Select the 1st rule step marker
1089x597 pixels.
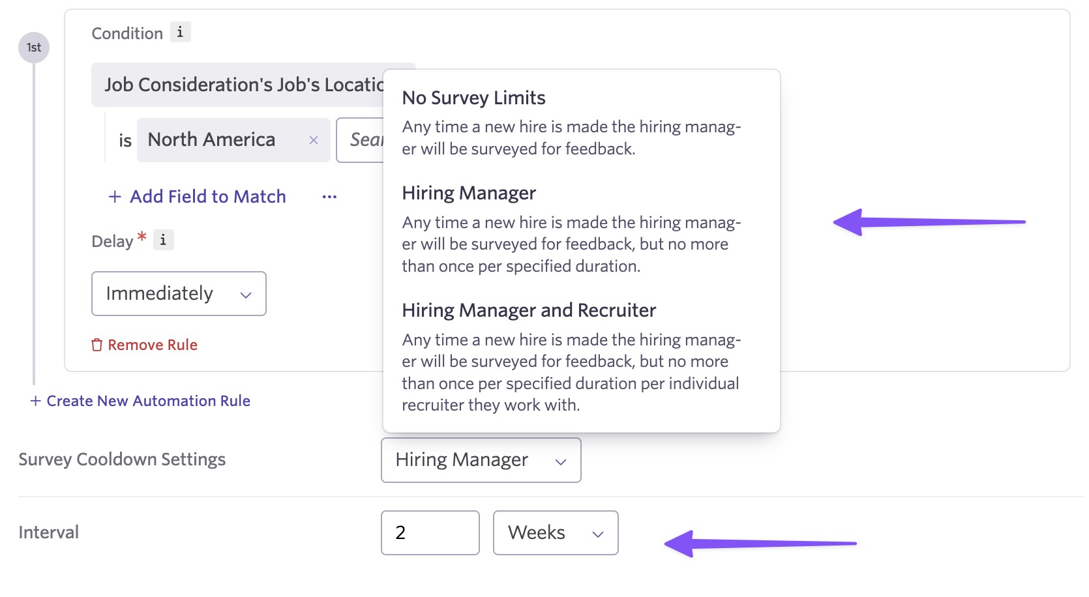34,48
